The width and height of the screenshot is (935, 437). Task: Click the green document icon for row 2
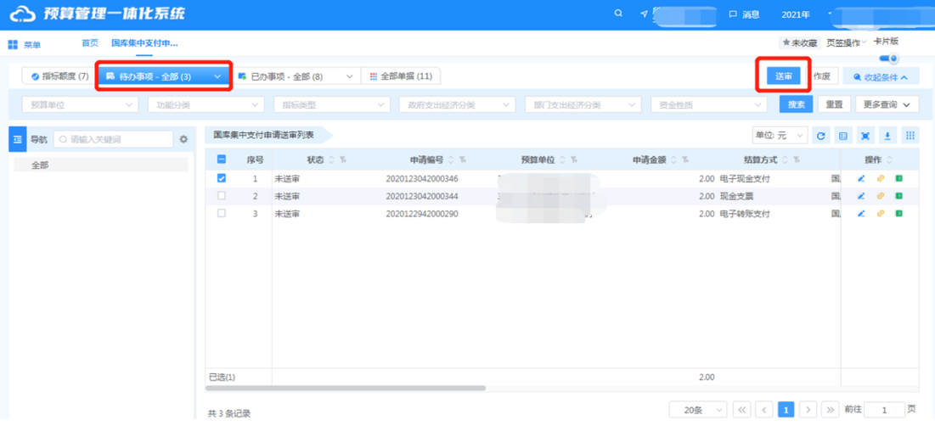point(898,195)
